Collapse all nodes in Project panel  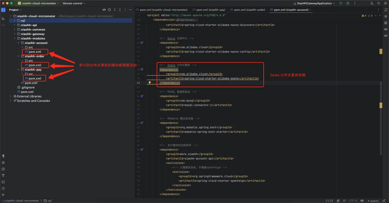(x=120, y=10)
